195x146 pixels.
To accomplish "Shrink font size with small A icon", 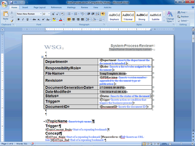I will click(x=57, y=14).
